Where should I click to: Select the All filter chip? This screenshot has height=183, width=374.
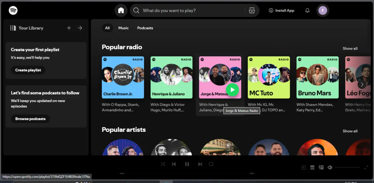pyautogui.click(x=108, y=28)
